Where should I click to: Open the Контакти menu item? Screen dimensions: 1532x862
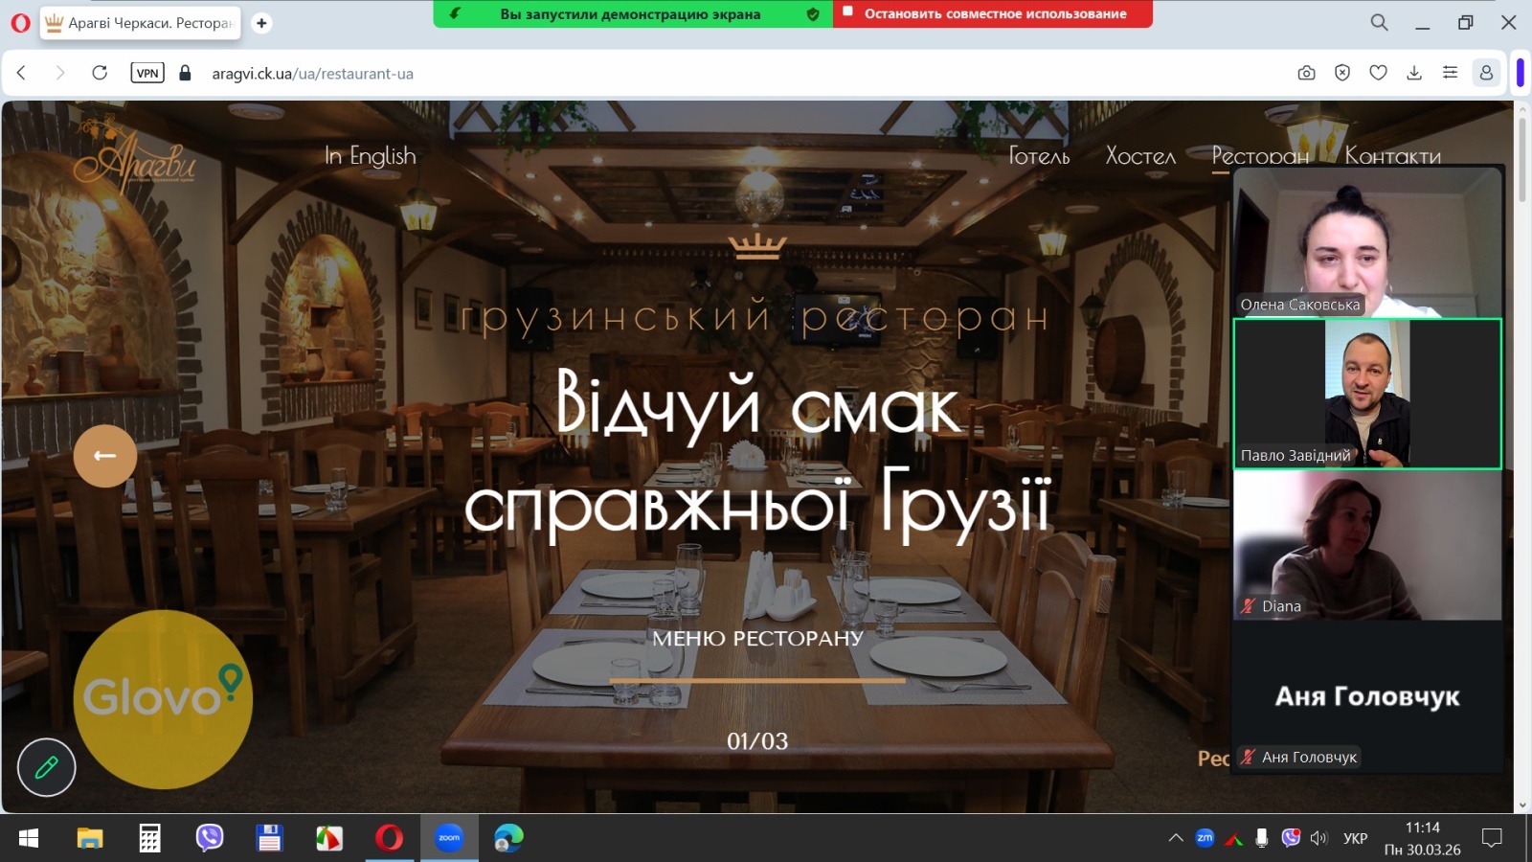(x=1392, y=156)
